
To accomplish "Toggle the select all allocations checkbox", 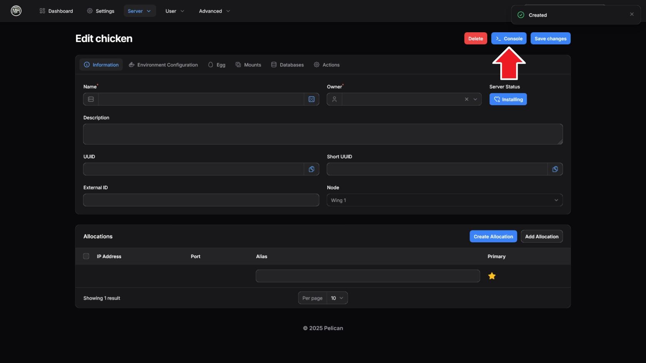I will tap(86, 256).
